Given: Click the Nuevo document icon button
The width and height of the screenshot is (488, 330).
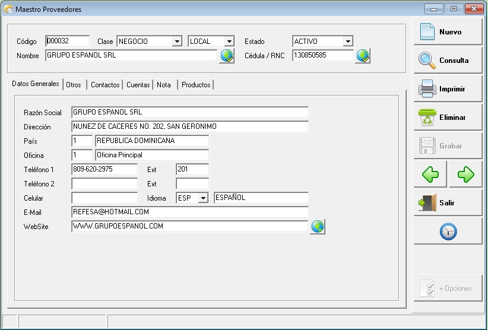Looking at the screenshot, I should point(448,32).
